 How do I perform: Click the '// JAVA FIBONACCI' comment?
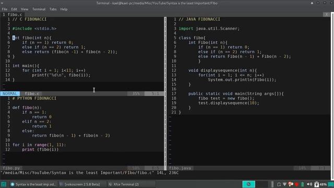click(x=199, y=19)
